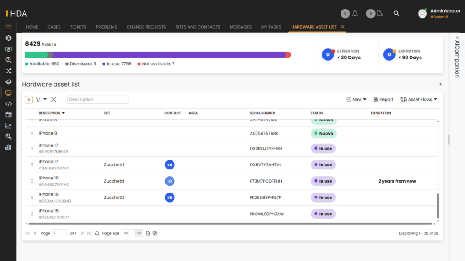The image size is (465, 261).
Task: Click the refresh icon in the pager
Action: (97, 233)
